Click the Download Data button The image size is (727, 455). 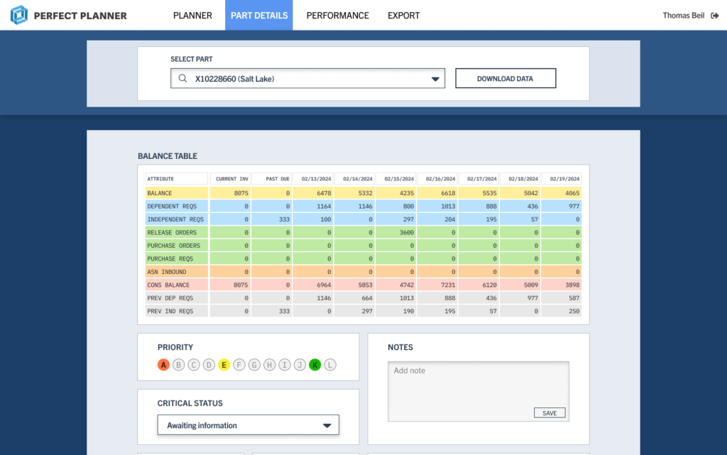[505, 79]
